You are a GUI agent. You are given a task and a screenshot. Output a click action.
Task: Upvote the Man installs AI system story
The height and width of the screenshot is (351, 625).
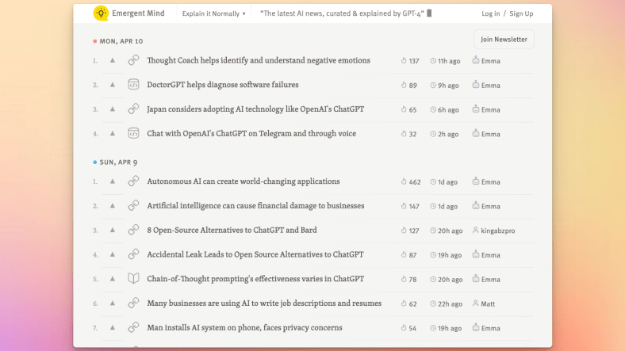point(113,328)
